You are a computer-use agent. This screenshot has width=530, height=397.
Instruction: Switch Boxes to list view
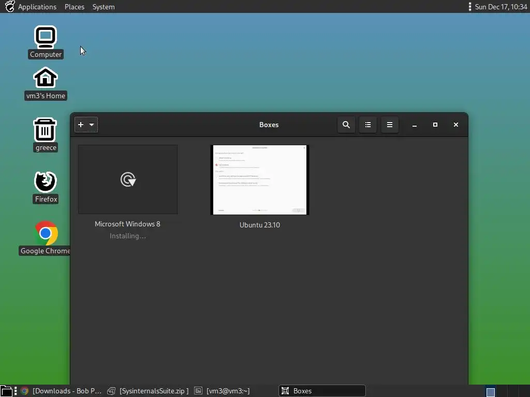click(x=368, y=125)
